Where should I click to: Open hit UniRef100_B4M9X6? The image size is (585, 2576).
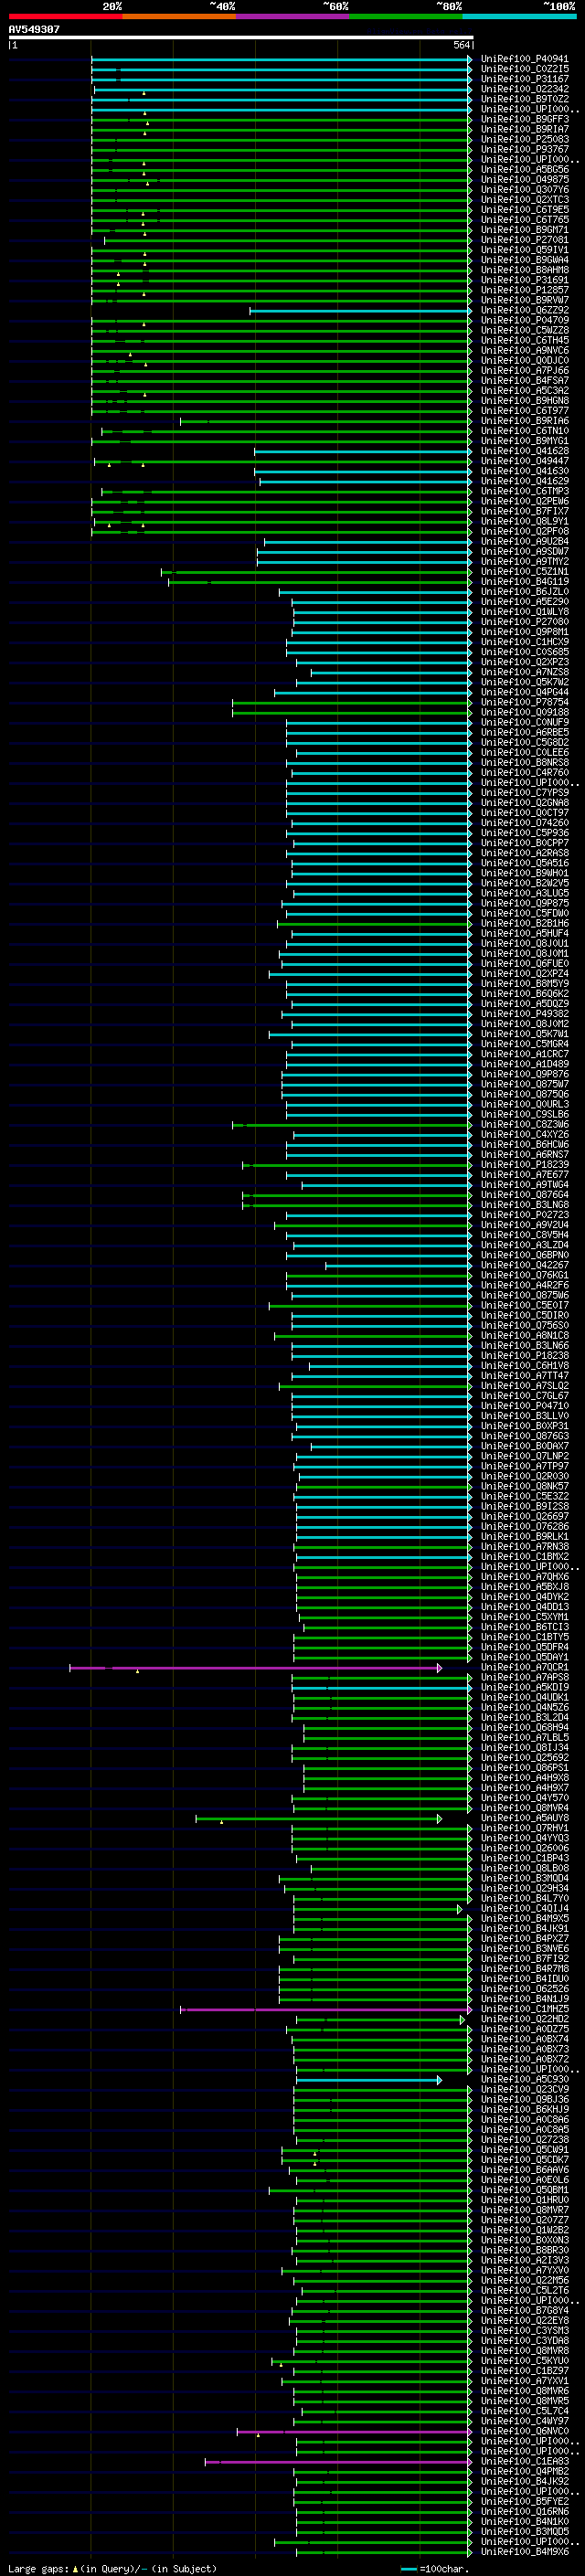524,2551
